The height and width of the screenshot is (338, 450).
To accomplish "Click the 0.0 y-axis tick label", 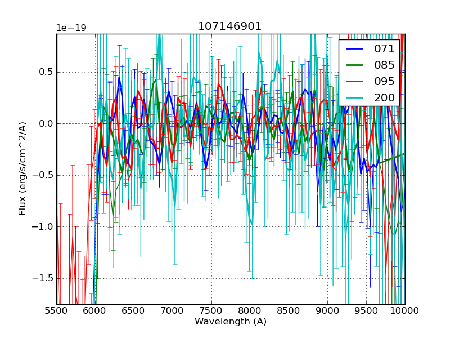I will [46, 123].
